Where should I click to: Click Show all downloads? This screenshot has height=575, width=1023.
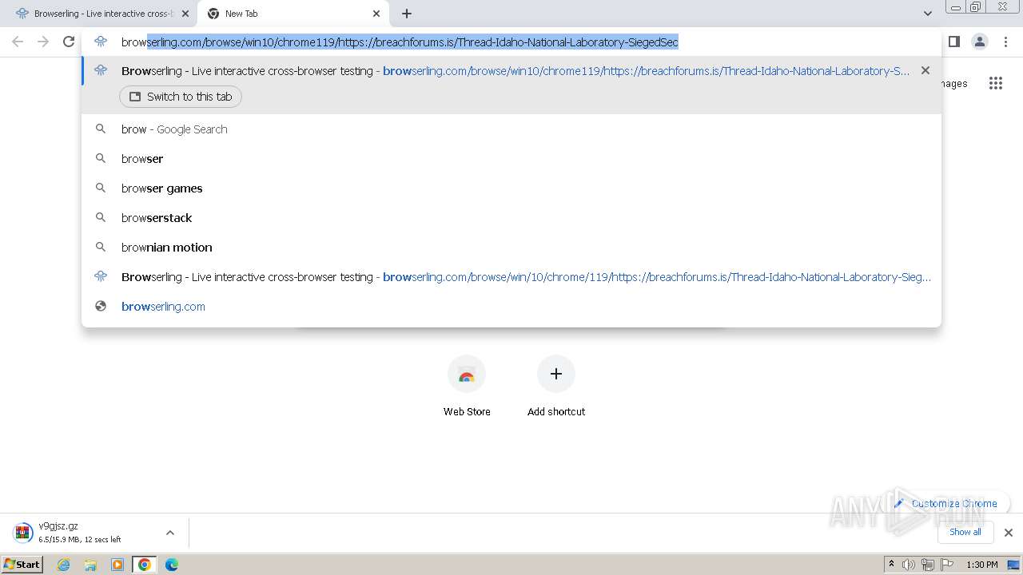[x=965, y=532]
